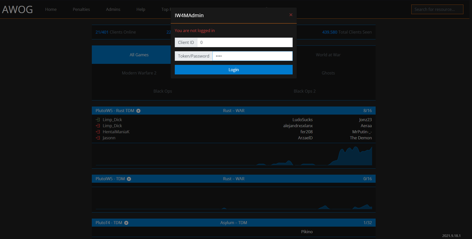Screen dimensions: 472x239
Task: Open PlutoIW5 - Rust TDM server link
Action: 115,111
